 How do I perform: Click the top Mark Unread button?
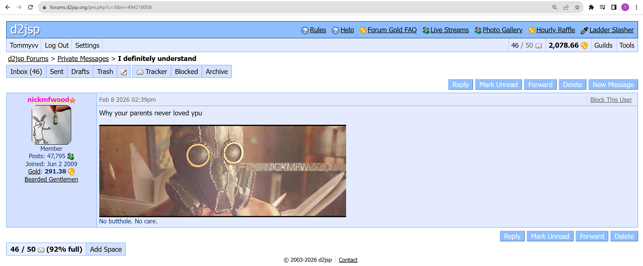click(498, 85)
